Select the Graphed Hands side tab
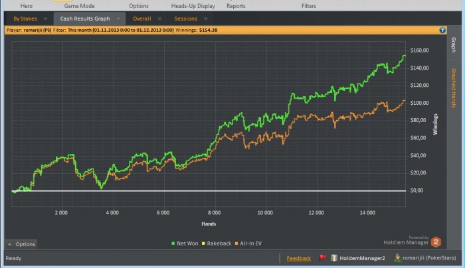This screenshot has height=268, width=465. pyautogui.click(x=454, y=88)
